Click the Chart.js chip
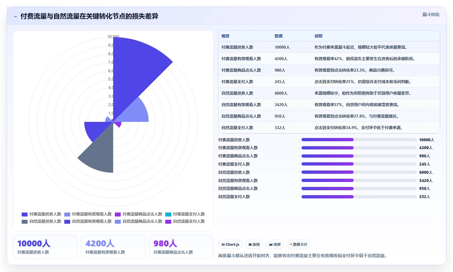This screenshot has height=272, width=453. 230,244
